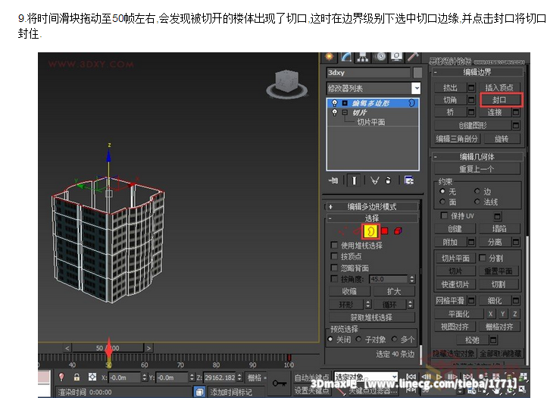Open the Utilities hammer tab
This screenshot has height=398, width=547.
(414, 57)
